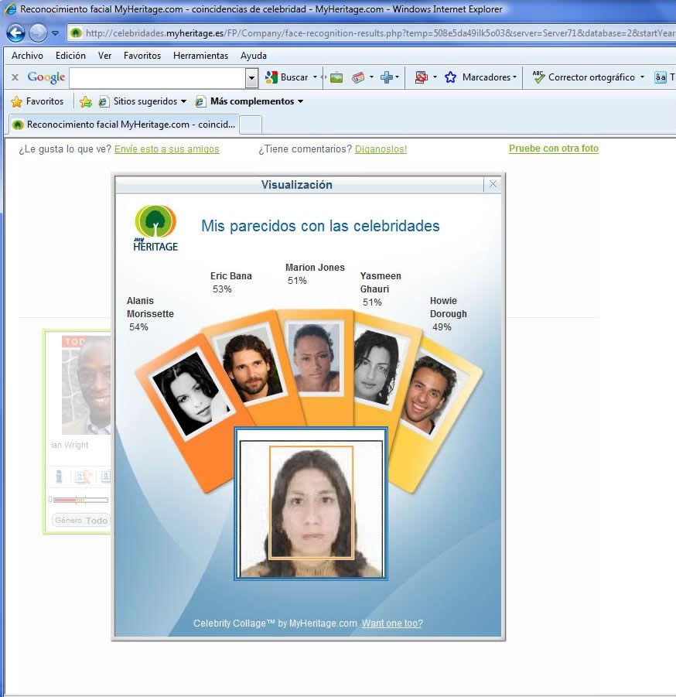Open the Favoritos menu in the menu bar
This screenshot has width=676, height=697.
[142, 56]
